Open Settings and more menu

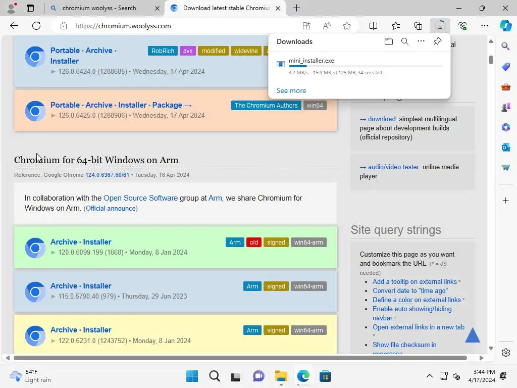(x=484, y=26)
